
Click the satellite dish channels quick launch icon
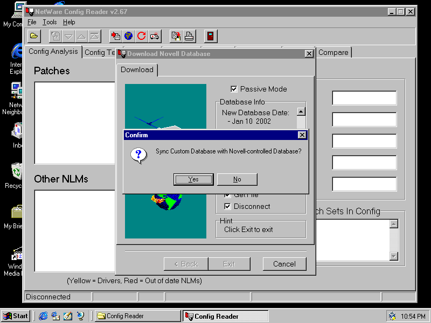(80, 316)
